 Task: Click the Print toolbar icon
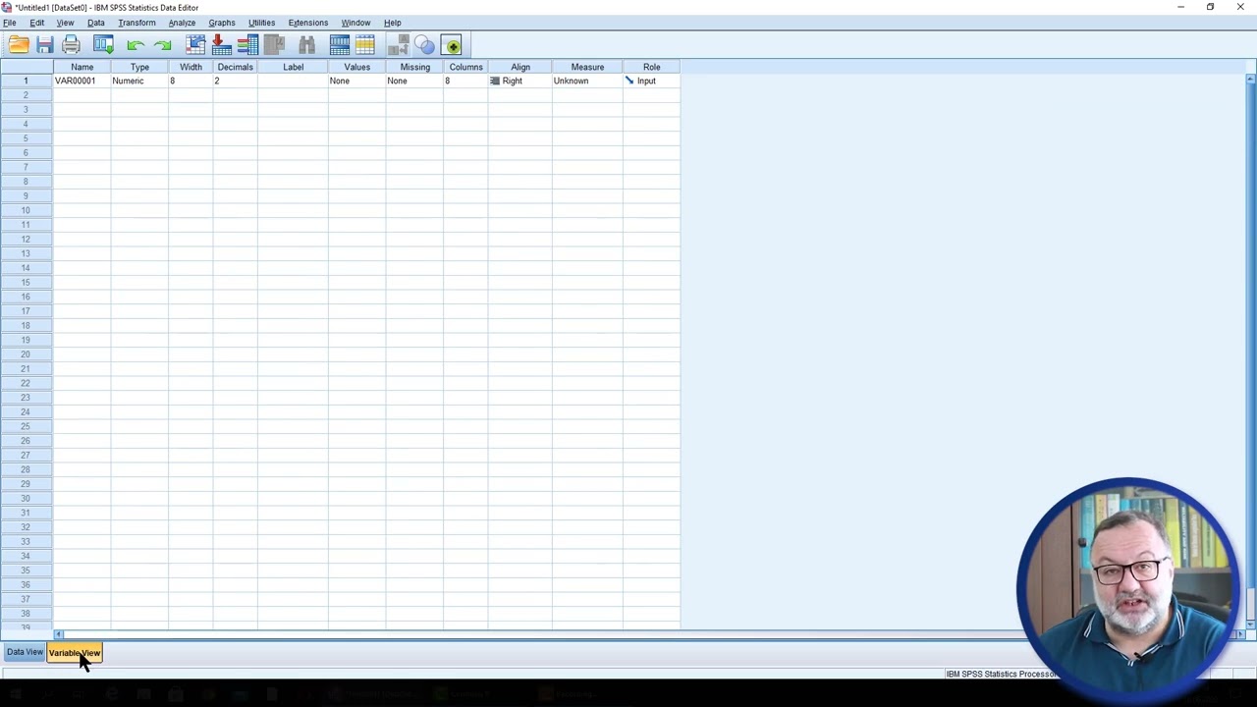(x=71, y=45)
